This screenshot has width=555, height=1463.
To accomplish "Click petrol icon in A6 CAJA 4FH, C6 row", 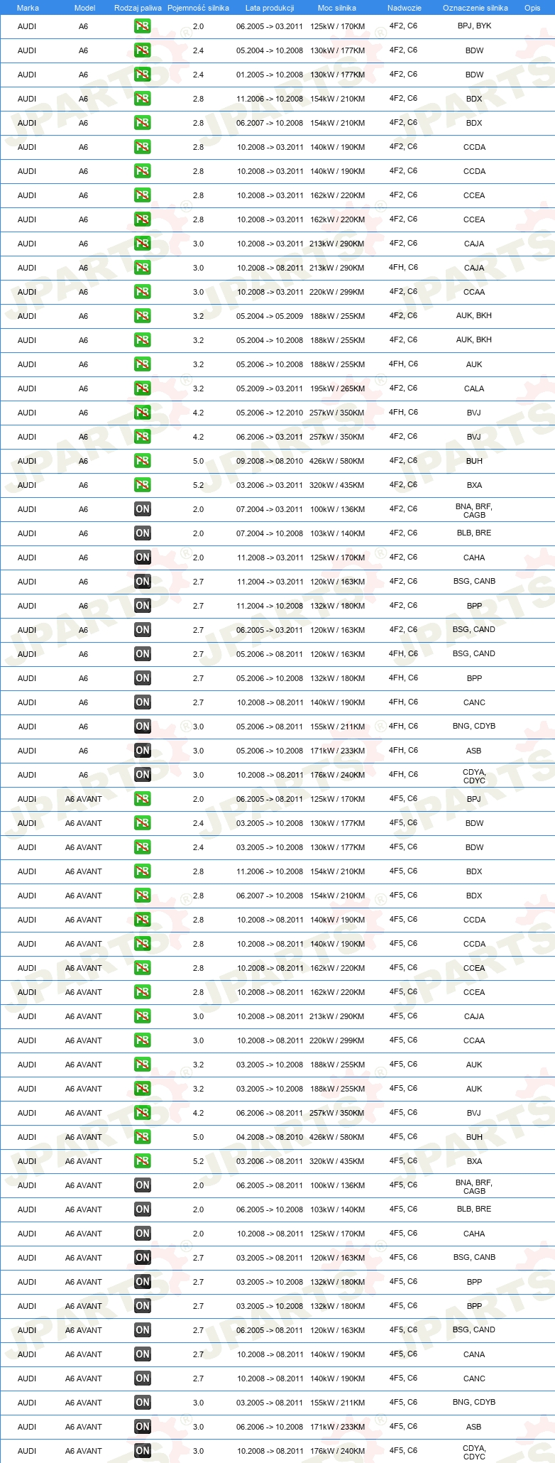I will (142, 268).
